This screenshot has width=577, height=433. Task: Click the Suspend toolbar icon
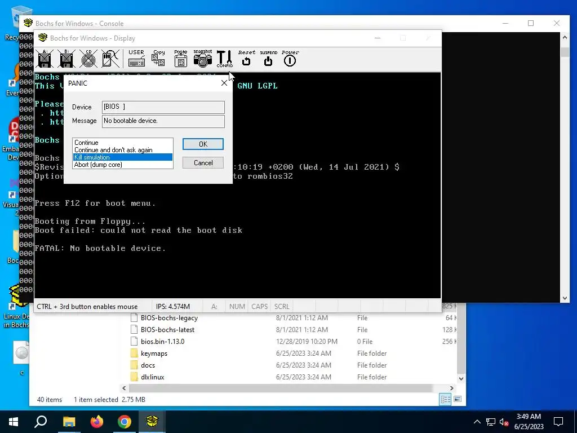[x=268, y=59]
